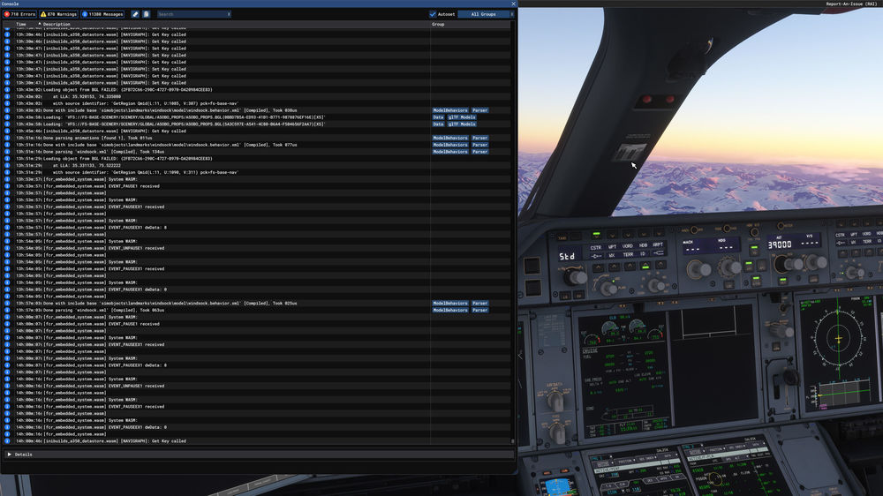
Task: Click Data tag on the 08BD7B5A loading row
Action: click(438, 117)
